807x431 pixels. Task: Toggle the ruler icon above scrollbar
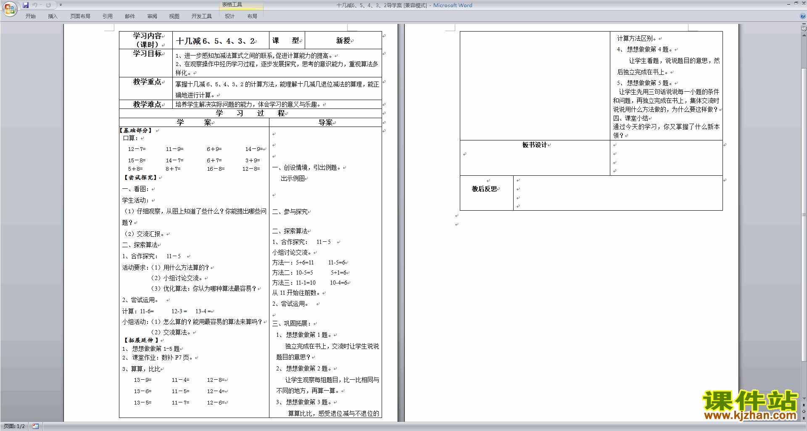point(804,29)
